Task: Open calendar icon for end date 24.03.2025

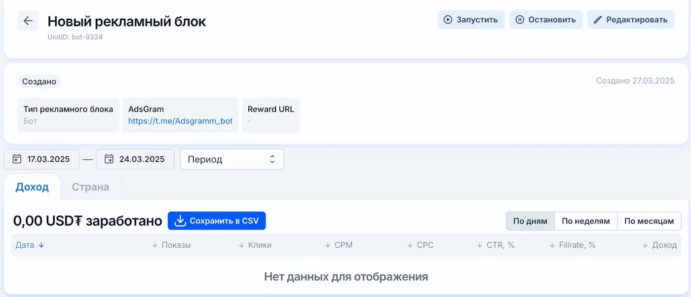Action: [x=109, y=159]
